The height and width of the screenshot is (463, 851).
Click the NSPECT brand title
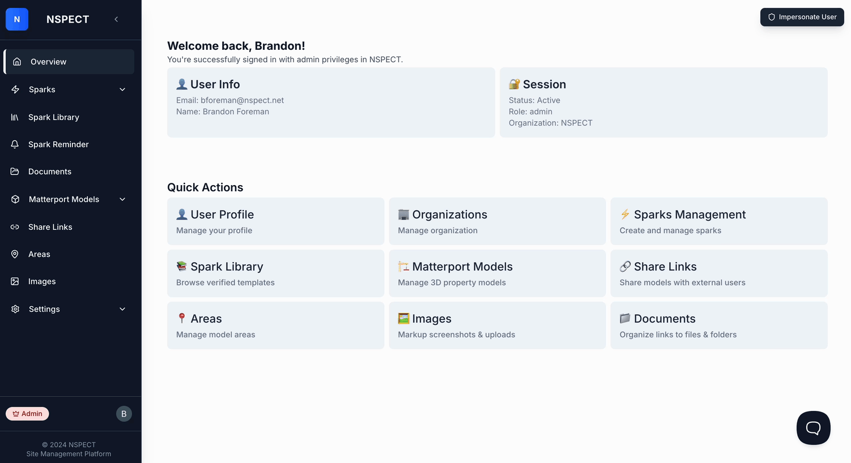[68, 19]
